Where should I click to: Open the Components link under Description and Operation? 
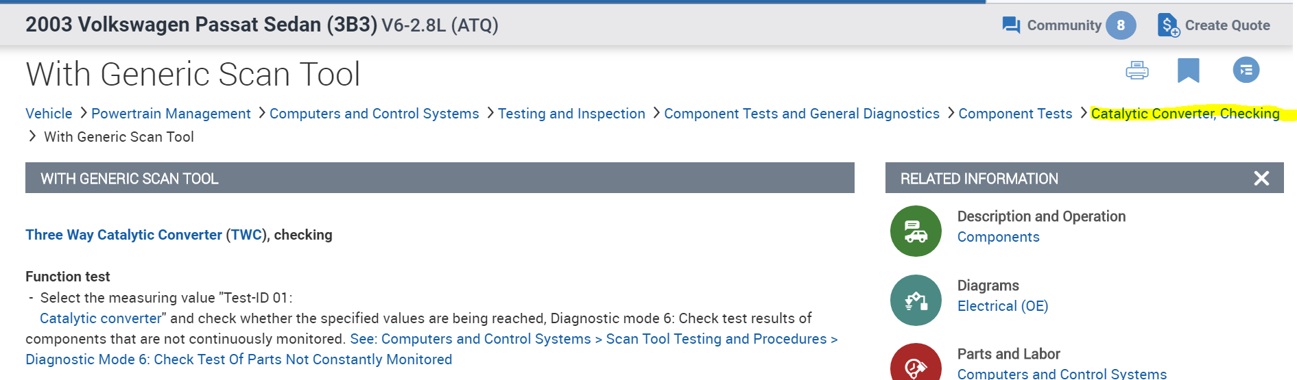[998, 237]
